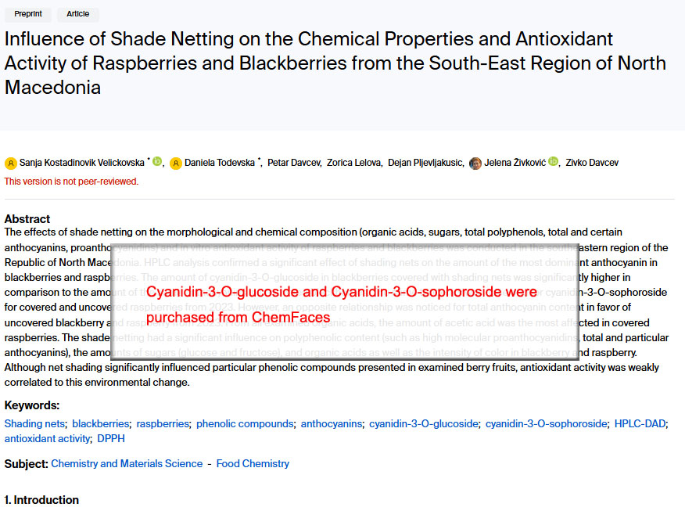This screenshot has height=511, width=685.
Task: Select the 'Shading nets' keyword link
Action: pos(34,423)
